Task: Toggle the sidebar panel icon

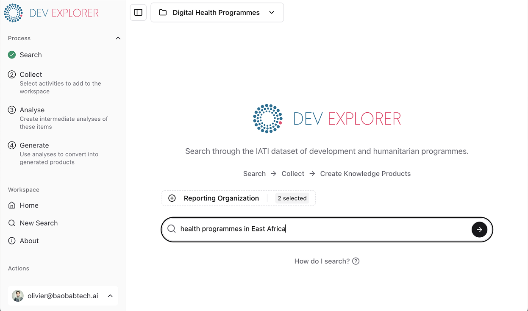Action: click(x=138, y=13)
